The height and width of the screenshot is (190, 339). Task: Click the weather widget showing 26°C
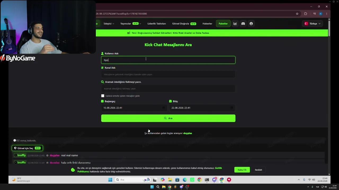[21, 180]
